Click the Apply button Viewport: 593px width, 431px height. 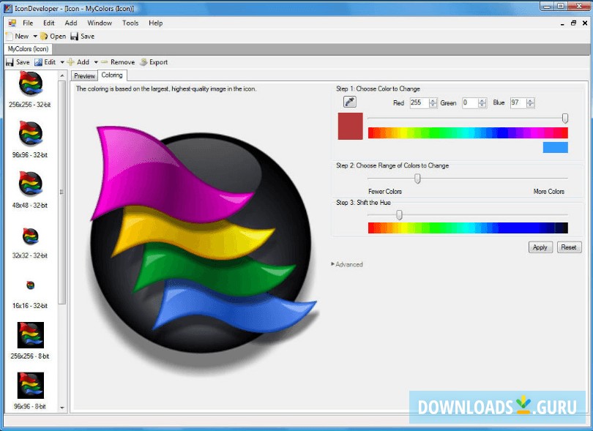click(x=540, y=247)
